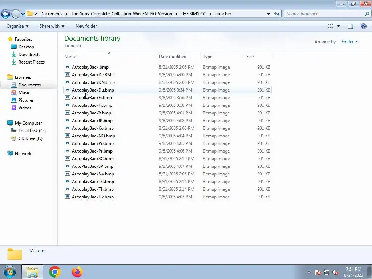The width and height of the screenshot is (372, 279).
Task: Click The-Sims-Complete-Collection breadcrumb segment
Action: tap(121, 14)
